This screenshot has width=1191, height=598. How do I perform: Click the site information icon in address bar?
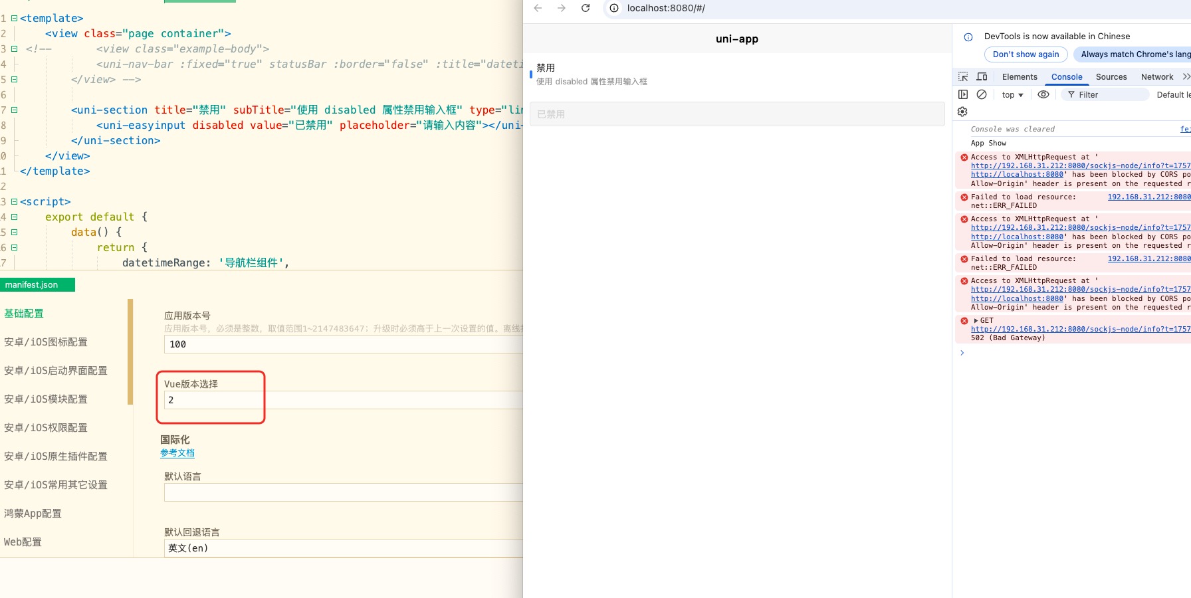614,8
